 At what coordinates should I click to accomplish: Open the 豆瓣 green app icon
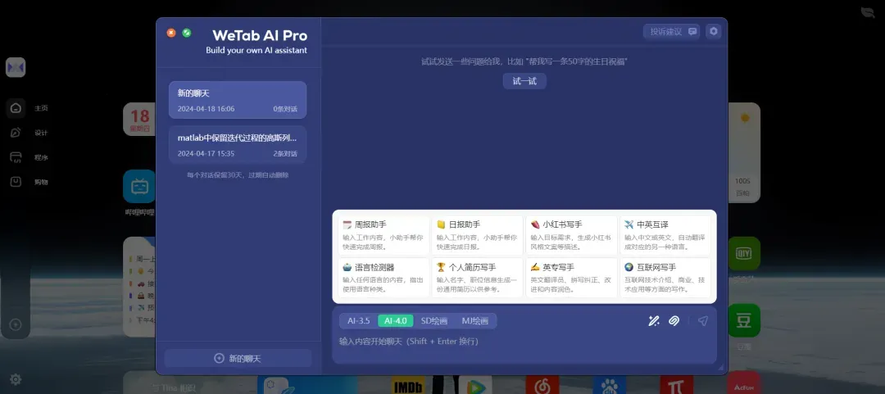click(744, 320)
